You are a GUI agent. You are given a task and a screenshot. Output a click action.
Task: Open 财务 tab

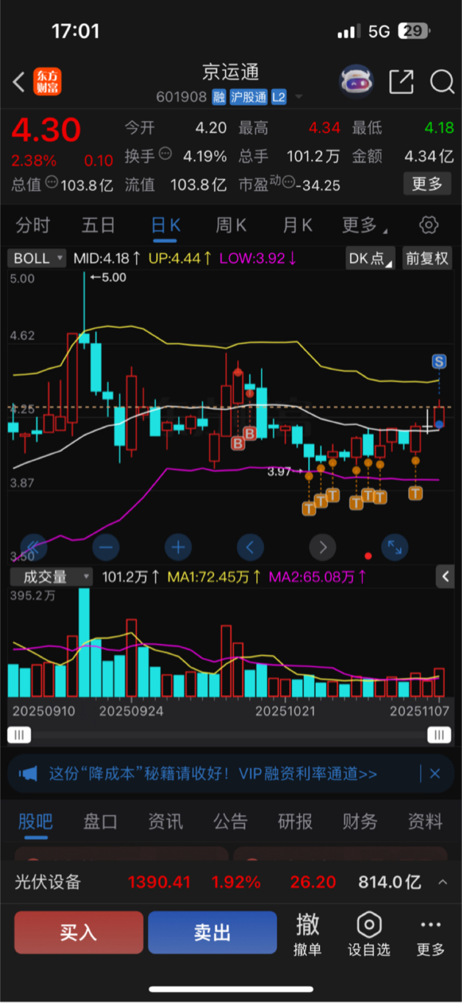360,822
